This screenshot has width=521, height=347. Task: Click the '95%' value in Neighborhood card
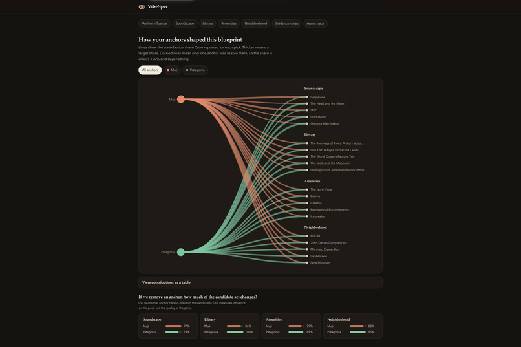371,332
